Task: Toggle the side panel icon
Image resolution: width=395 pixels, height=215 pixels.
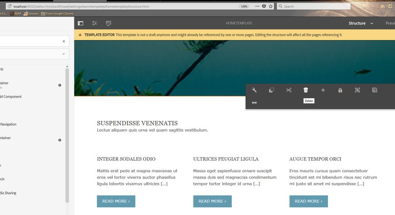Action: (80, 23)
